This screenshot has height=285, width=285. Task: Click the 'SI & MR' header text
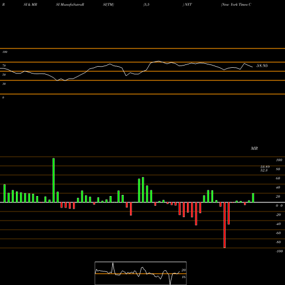click(x=30, y=5)
